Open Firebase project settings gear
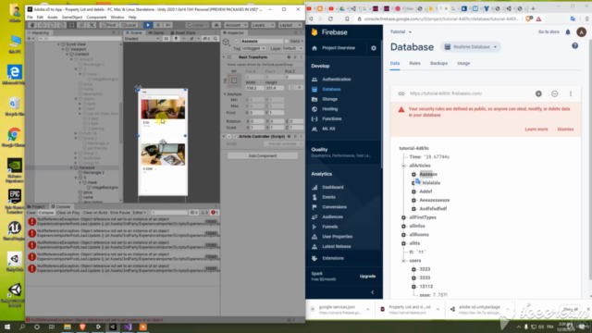 (x=374, y=48)
